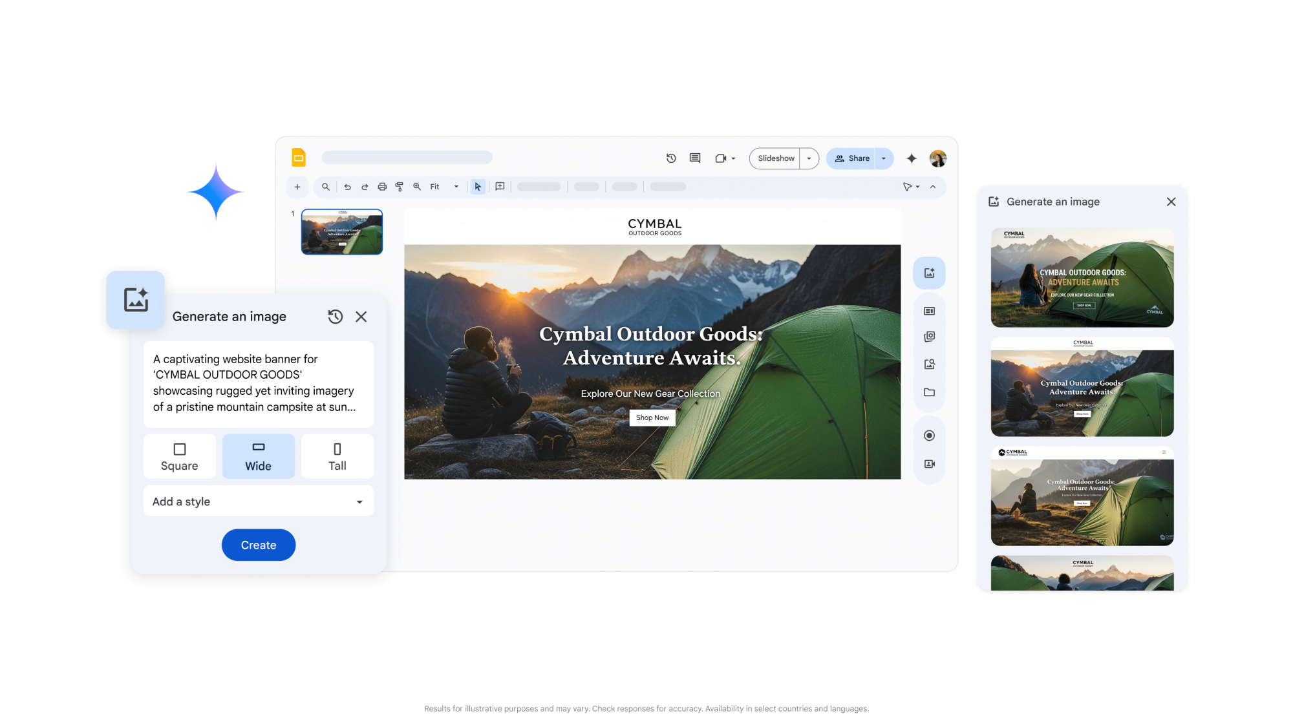Select the Tall aspect ratio option
The height and width of the screenshot is (727, 1293).
click(x=337, y=456)
